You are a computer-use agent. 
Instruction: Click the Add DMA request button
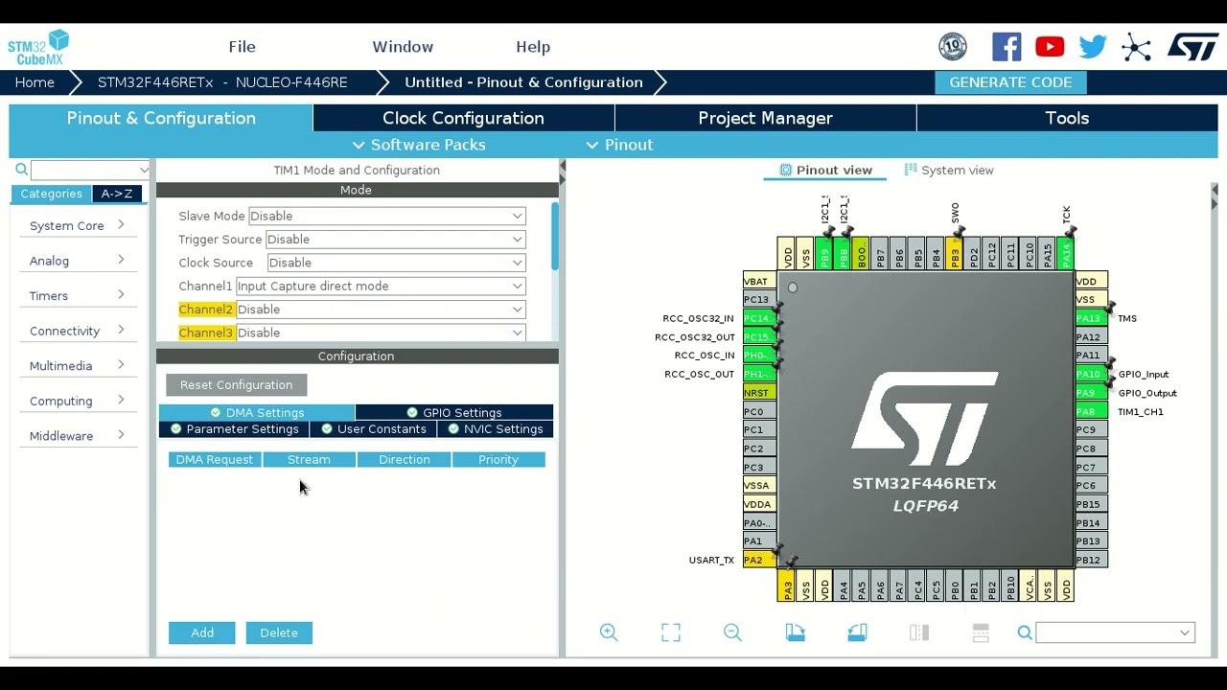(x=201, y=632)
